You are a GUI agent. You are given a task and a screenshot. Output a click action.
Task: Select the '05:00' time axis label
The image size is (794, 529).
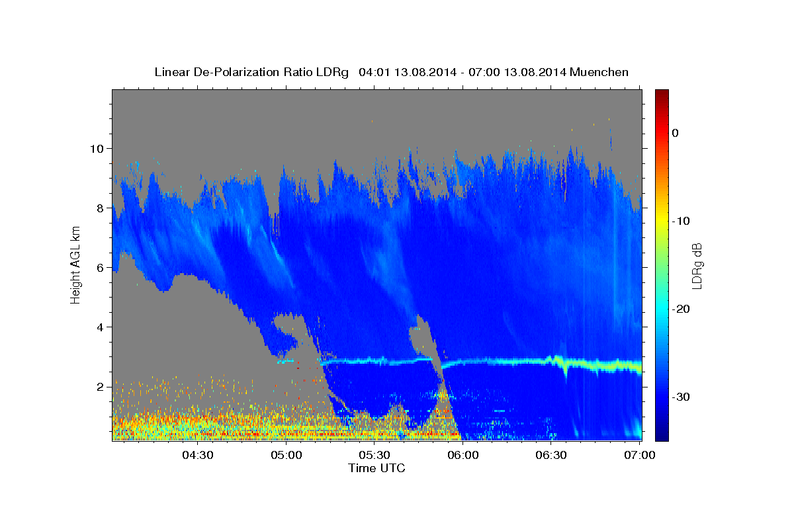(x=286, y=455)
